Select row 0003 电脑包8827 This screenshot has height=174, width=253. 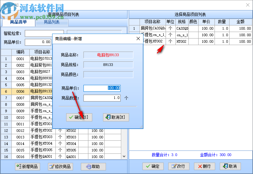[27, 72]
